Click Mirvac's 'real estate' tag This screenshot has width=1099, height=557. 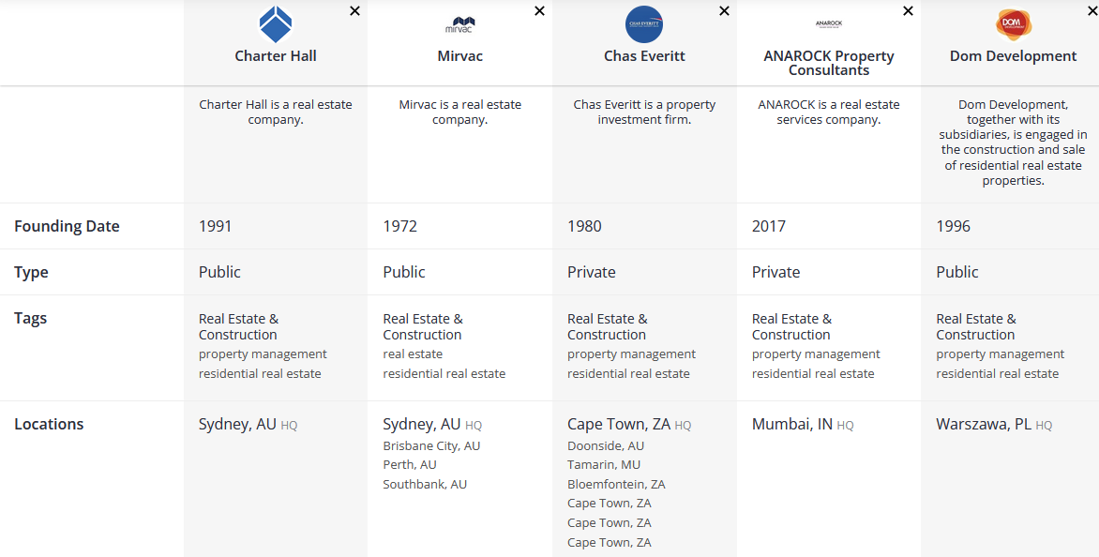tap(413, 354)
